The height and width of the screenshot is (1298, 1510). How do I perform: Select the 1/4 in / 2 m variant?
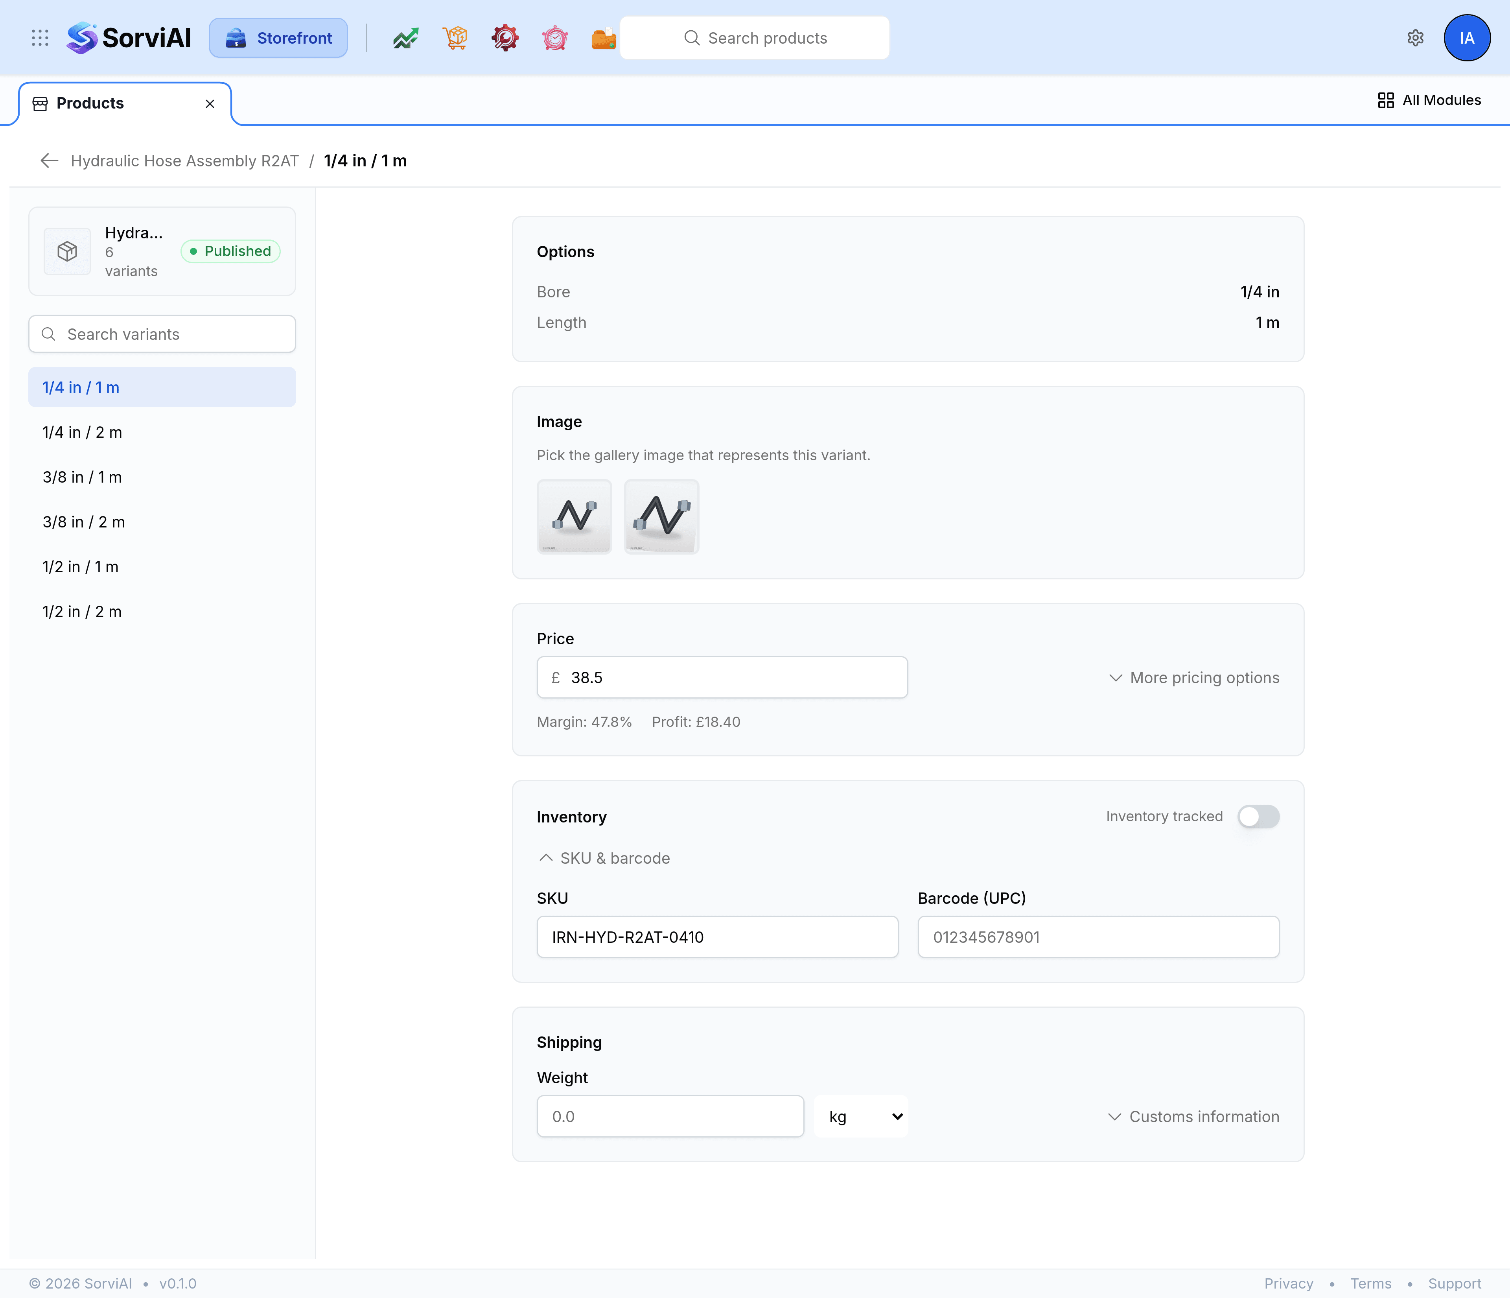click(x=162, y=432)
